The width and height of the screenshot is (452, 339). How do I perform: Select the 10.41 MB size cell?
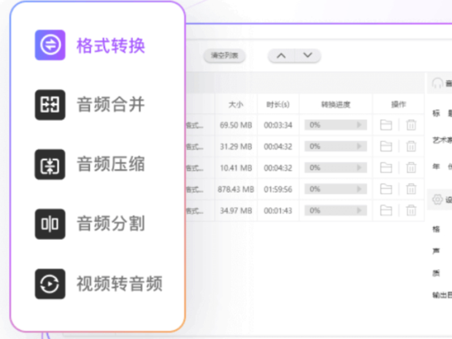coord(236,168)
